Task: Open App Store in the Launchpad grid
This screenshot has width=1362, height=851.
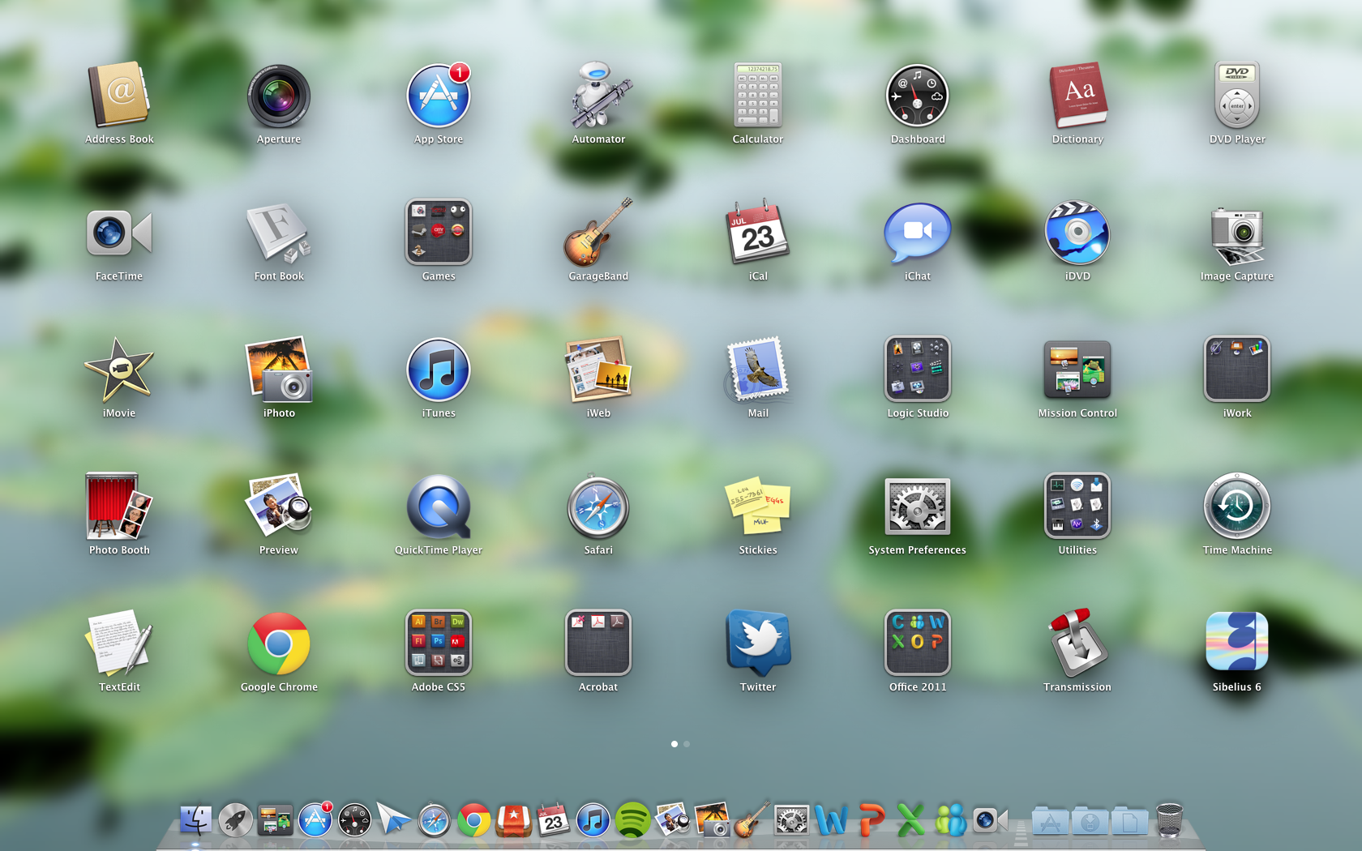Action: click(439, 96)
